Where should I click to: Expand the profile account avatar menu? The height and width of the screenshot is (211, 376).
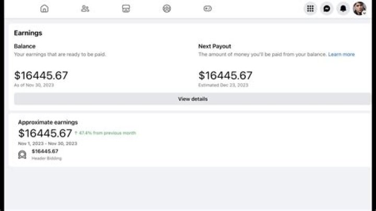pyautogui.click(x=359, y=8)
